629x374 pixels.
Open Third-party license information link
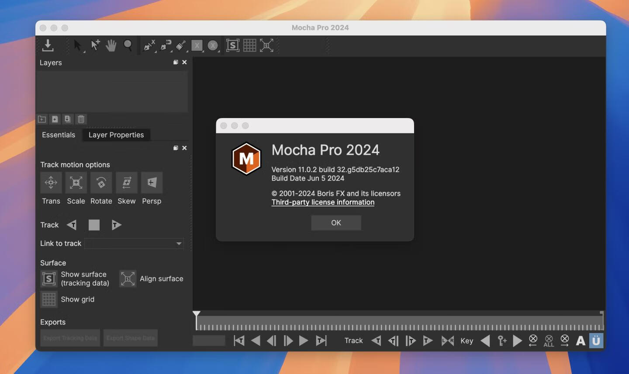[323, 202]
